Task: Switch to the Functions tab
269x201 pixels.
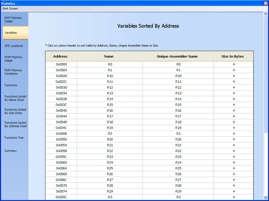Action: (x=15, y=85)
